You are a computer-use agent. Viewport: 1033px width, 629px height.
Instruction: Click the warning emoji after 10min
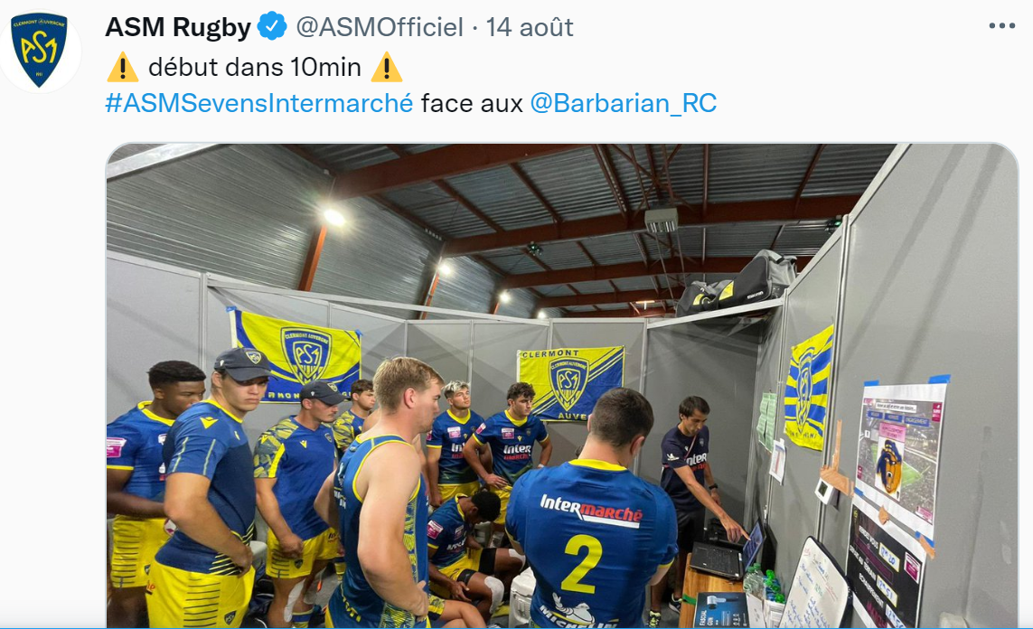click(387, 67)
